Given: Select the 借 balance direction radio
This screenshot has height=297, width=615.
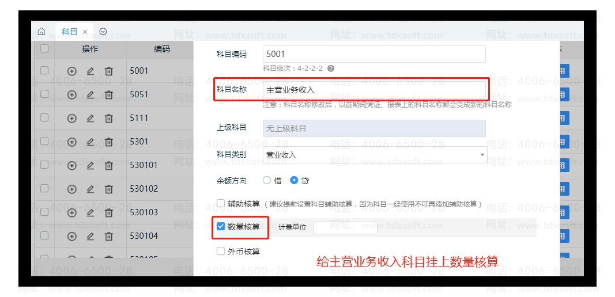Looking at the screenshot, I should coord(267,180).
